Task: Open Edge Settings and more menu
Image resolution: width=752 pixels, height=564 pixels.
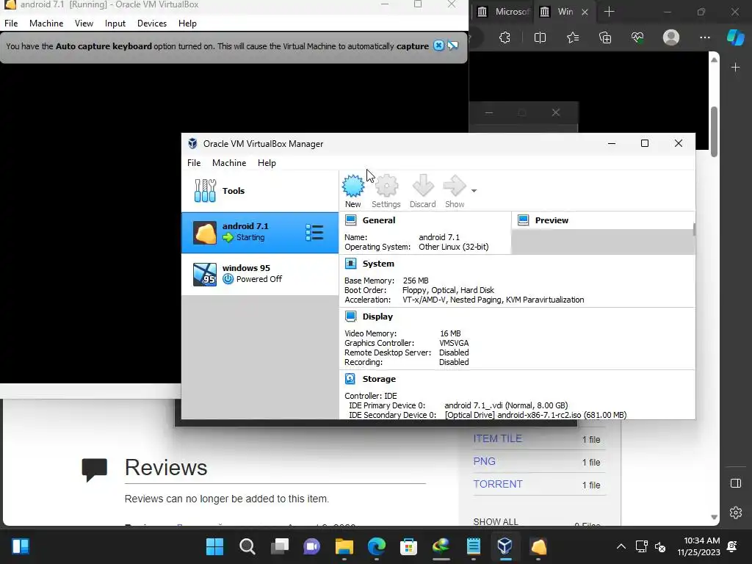Action: click(704, 37)
